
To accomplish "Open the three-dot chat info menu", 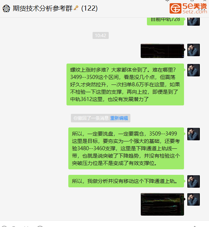I will pyautogui.click(x=201, y=10).
